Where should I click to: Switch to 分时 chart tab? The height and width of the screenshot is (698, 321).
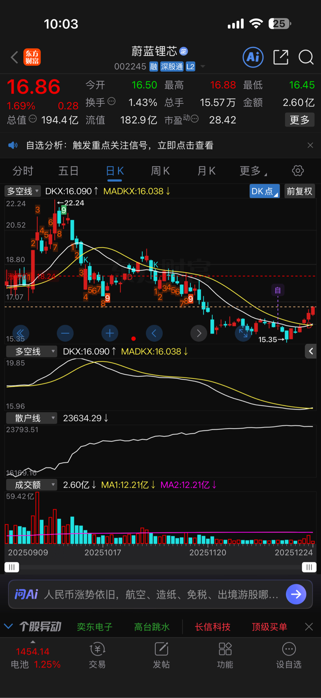coord(23,171)
